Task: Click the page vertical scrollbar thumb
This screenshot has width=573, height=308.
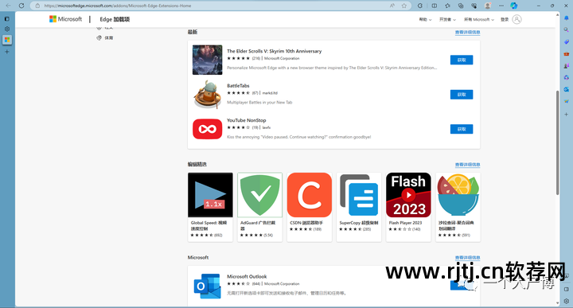Action: pyautogui.click(x=557, y=142)
